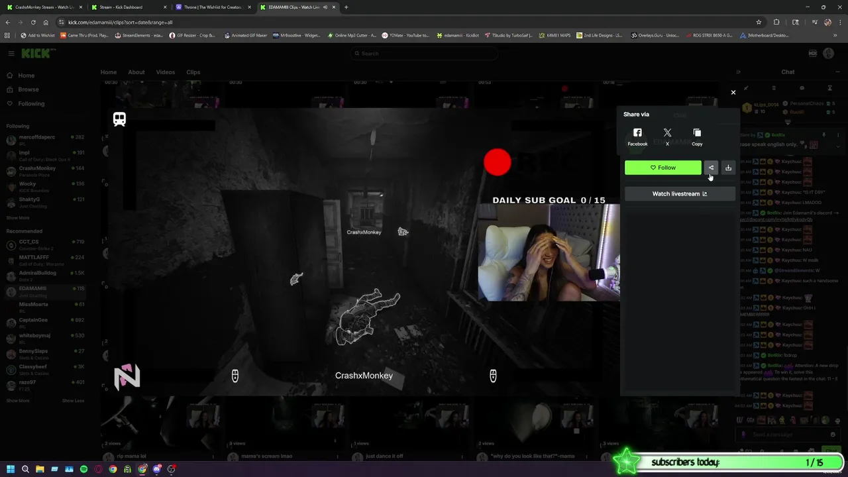Open the whiteboymaj recommended channel

pyautogui.click(x=45, y=338)
